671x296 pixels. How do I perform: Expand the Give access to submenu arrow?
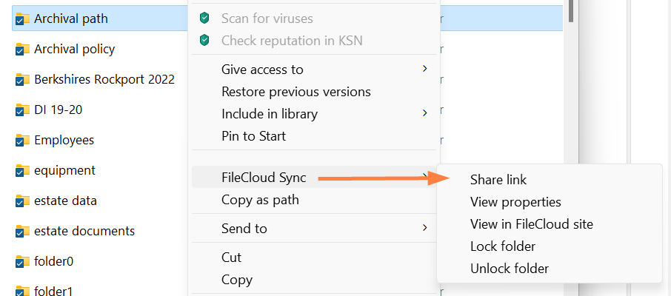[425, 69]
